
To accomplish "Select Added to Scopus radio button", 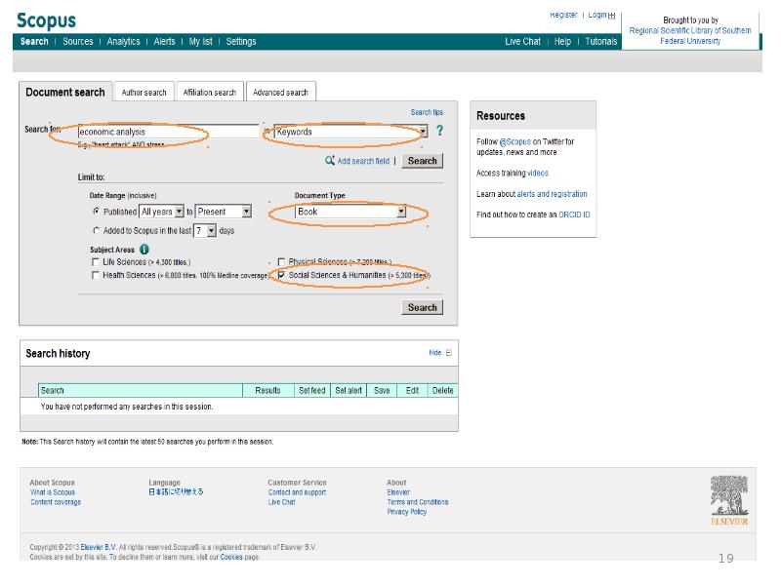I will pos(96,231).
